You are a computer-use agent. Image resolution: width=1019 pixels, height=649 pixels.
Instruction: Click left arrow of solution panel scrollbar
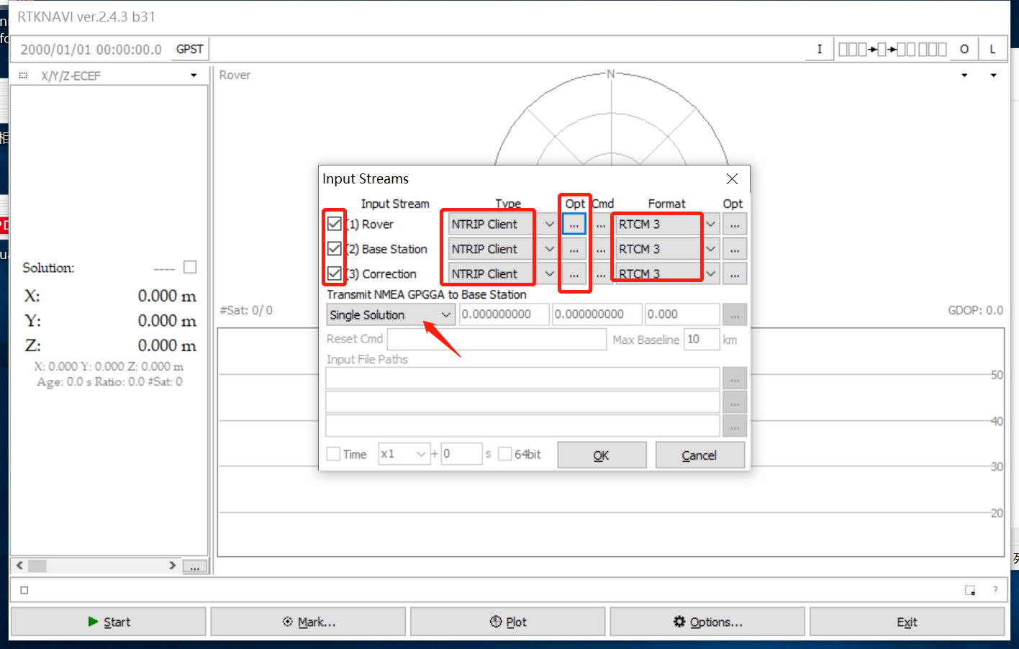pyautogui.click(x=19, y=566)
